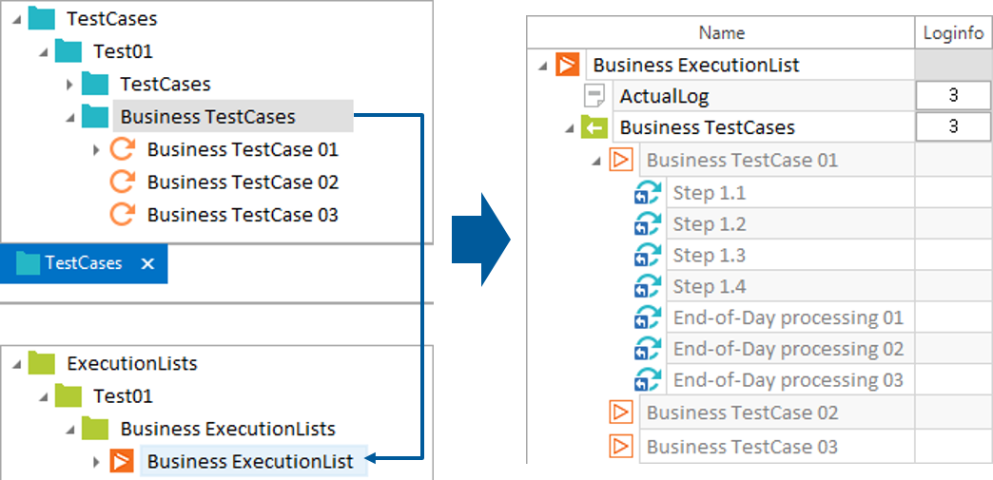
Task: Close the TestCases tab
Action: click(x=147, y=263)
